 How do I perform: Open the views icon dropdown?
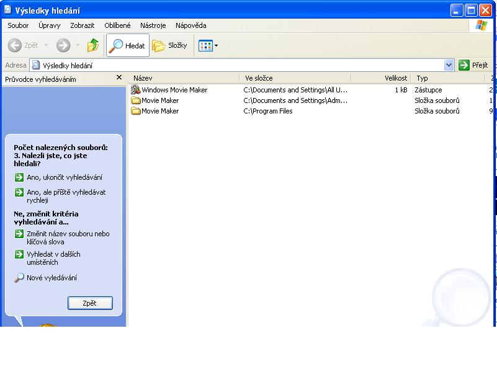(208, 45)
